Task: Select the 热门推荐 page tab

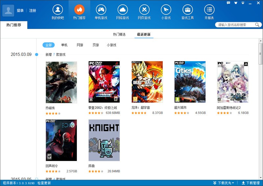Action: pos(14,25)
